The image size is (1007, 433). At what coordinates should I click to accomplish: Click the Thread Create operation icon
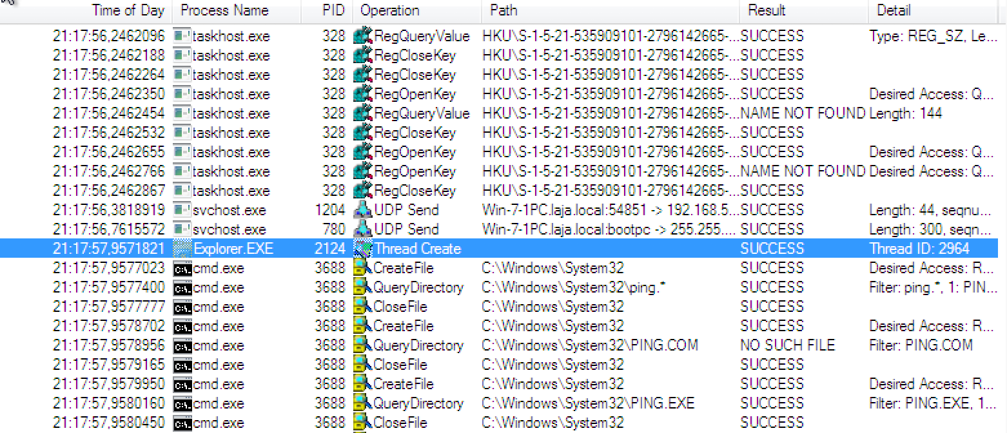click(x=364, y=249)
